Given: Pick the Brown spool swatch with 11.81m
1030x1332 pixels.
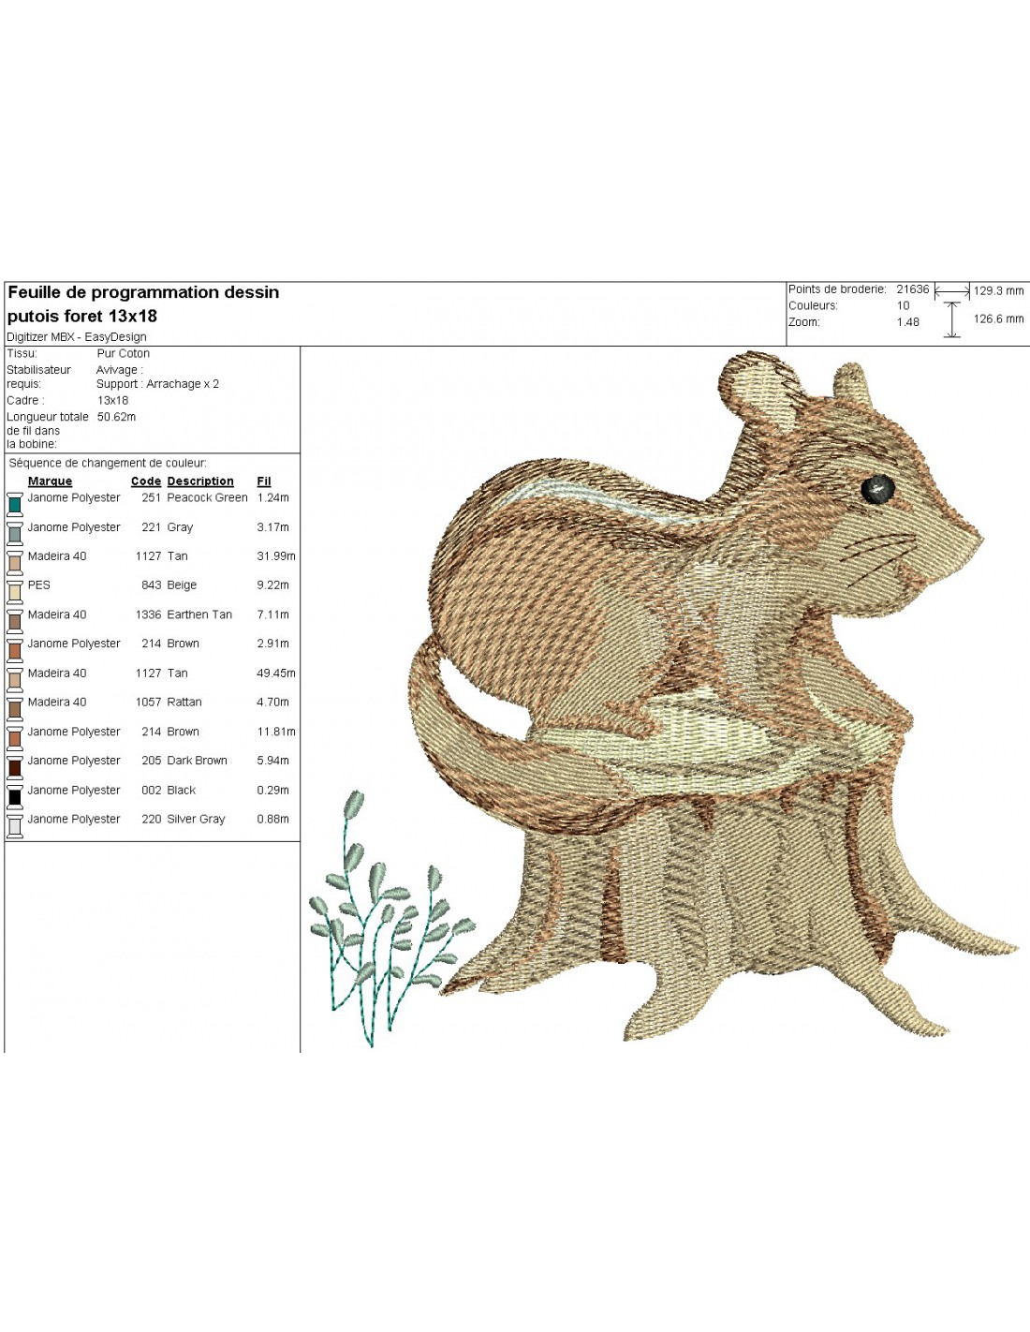Looking at the screenshot, I should [x=15, y=737].
